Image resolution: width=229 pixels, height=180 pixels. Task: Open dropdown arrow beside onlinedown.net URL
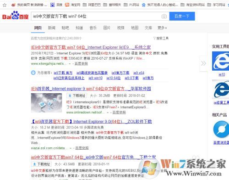point(108,112)
